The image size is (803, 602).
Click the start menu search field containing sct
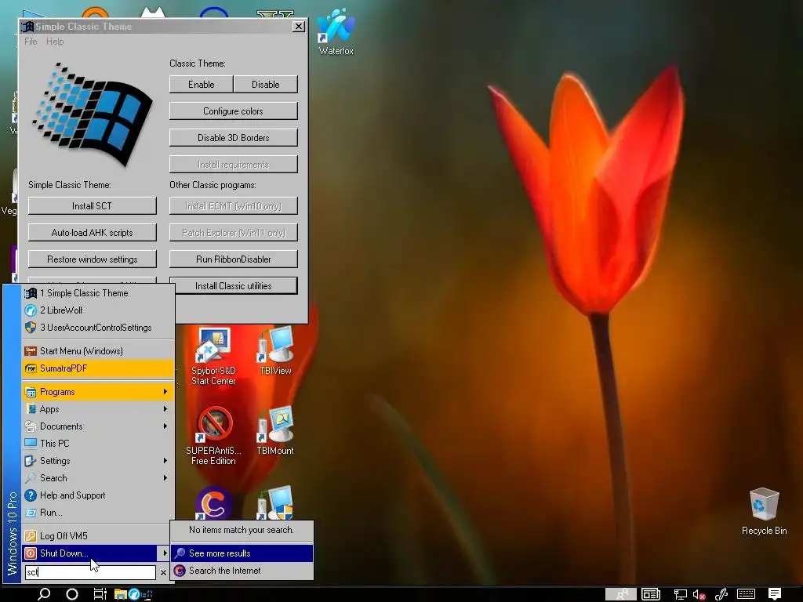[90, 572]
